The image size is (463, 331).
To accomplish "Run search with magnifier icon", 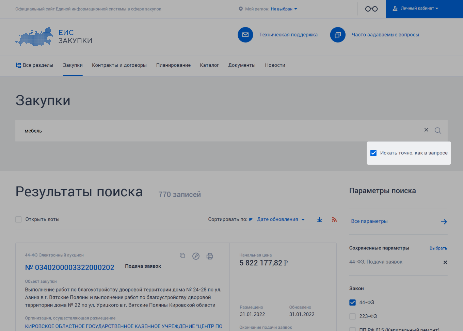I will click(438, 131).
